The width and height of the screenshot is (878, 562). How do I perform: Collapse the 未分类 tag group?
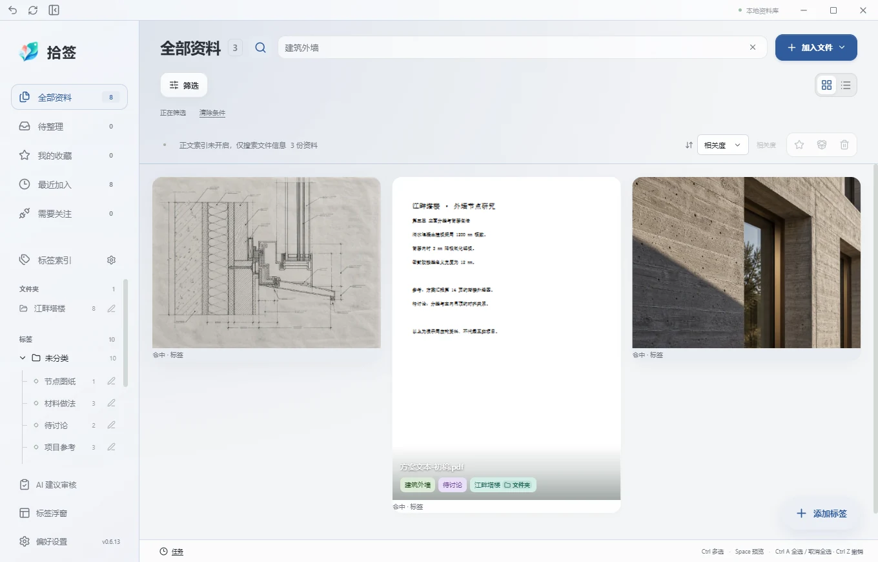pos(23,358)
